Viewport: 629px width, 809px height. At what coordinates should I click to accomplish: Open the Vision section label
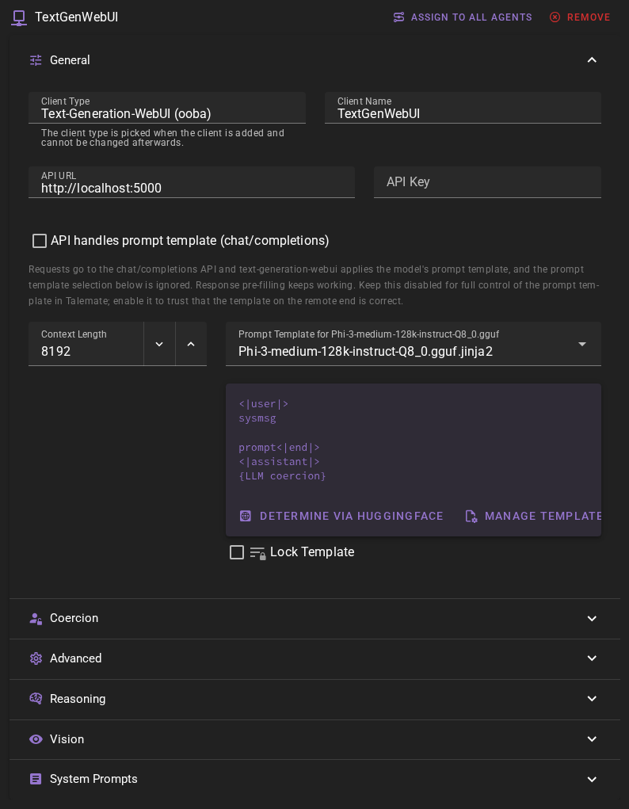click(x=67, y=738)
